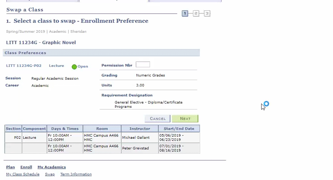Click the Start/End Date column header
This screenshot has height=180, width=333.
pyautogui.click(x=179, y=129)
